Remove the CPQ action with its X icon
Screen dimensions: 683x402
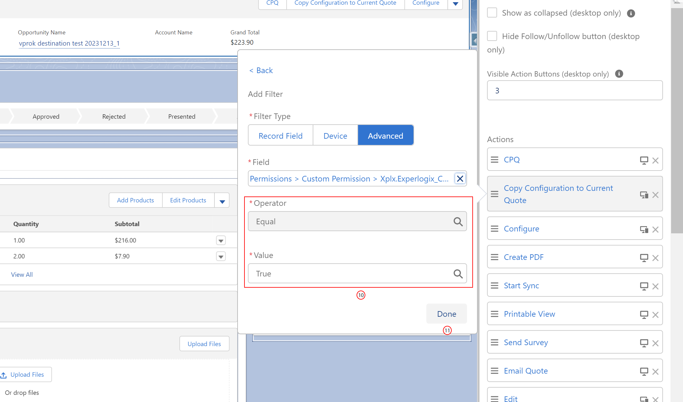point(655,161)
